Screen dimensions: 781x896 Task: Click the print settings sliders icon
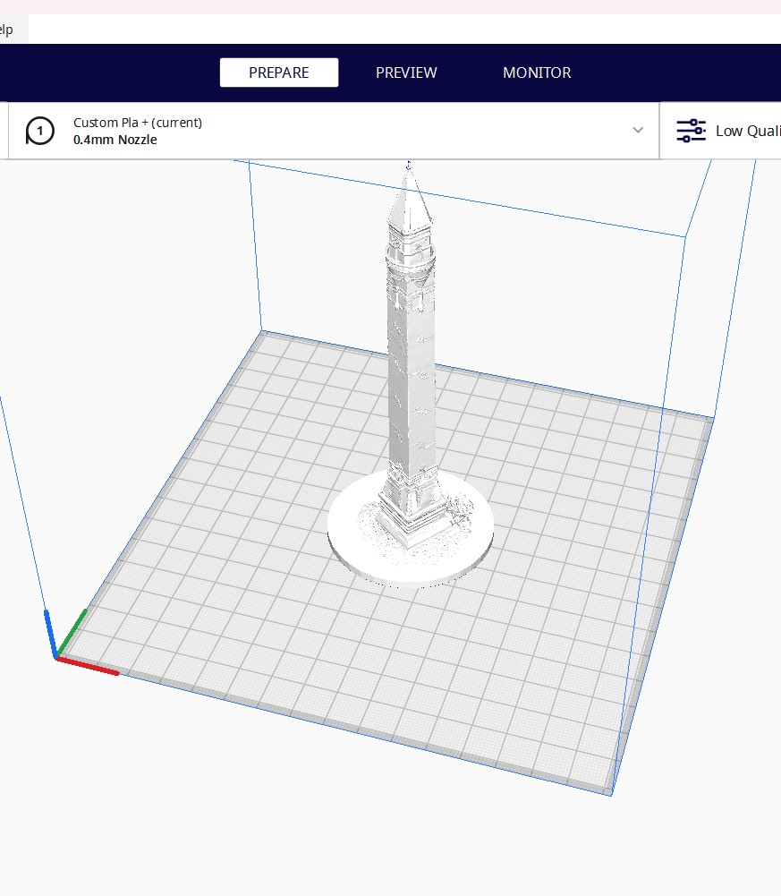point(691,131)
